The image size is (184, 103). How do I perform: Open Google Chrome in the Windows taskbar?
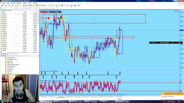pos(60,102)
